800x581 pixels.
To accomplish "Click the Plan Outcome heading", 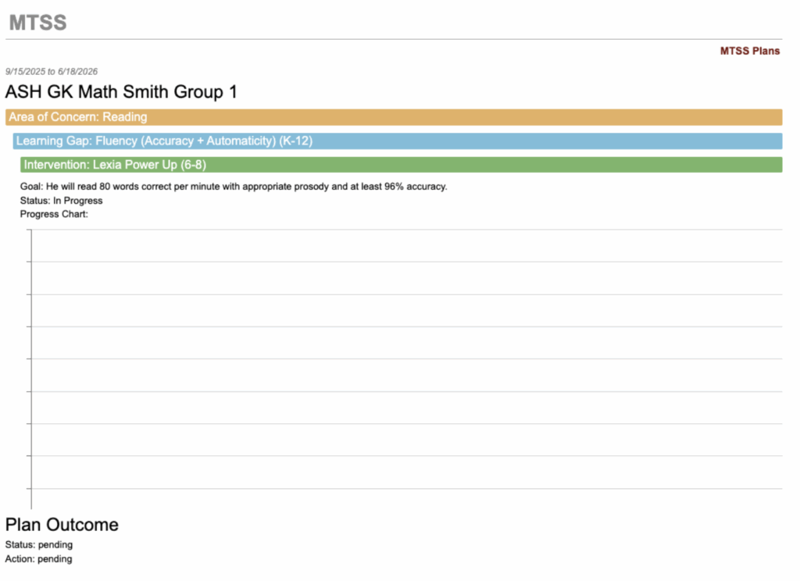I will 62,525.
